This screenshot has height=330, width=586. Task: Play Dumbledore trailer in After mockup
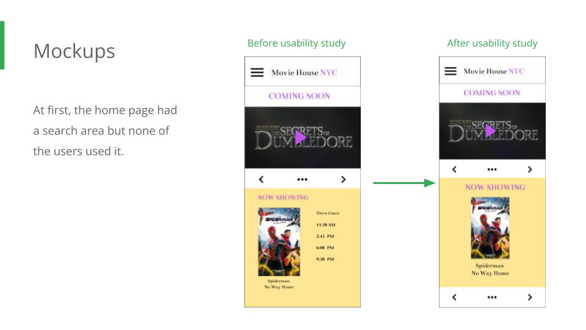pos(490,131)
